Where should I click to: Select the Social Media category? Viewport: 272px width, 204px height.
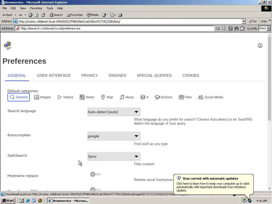[211, 97]
